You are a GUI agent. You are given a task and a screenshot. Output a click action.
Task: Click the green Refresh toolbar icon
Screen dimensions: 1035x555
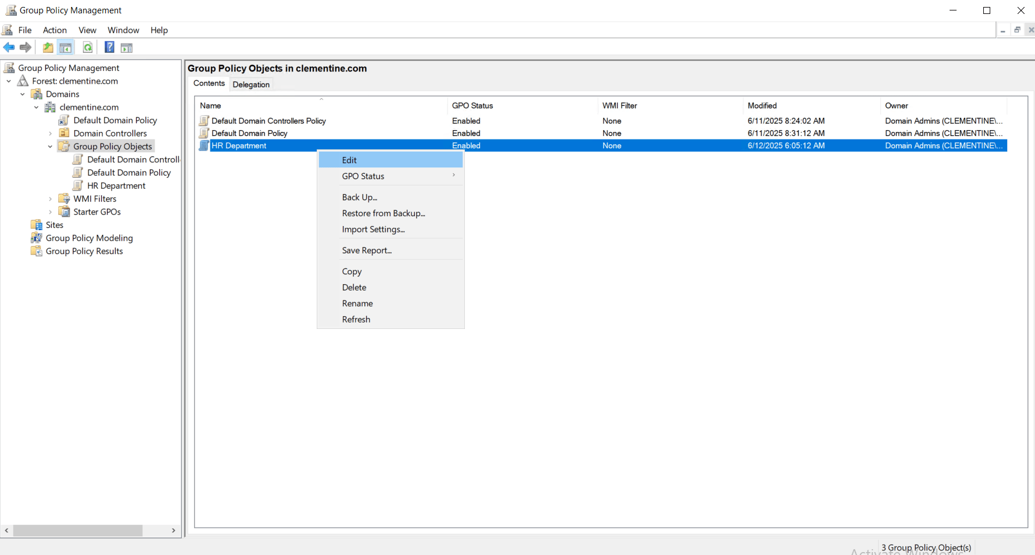point(88,48)
